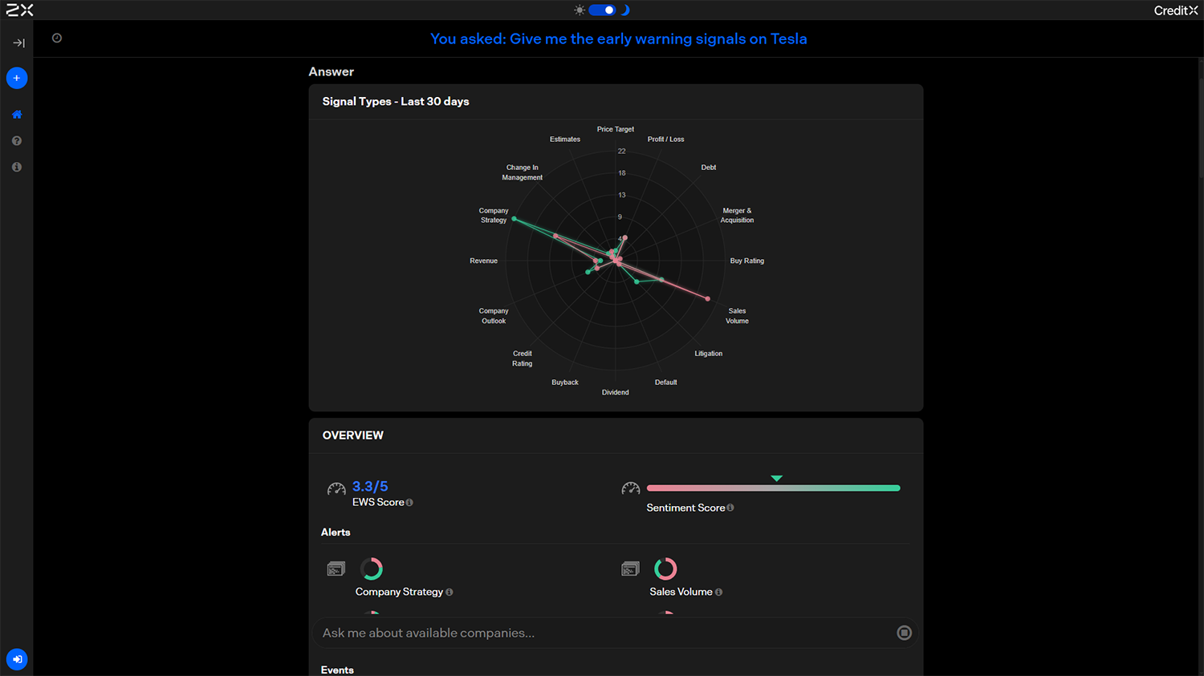Open the sidebar information icon
The width and height of the screenshot is (1204, 676).
tap(17, 167)
